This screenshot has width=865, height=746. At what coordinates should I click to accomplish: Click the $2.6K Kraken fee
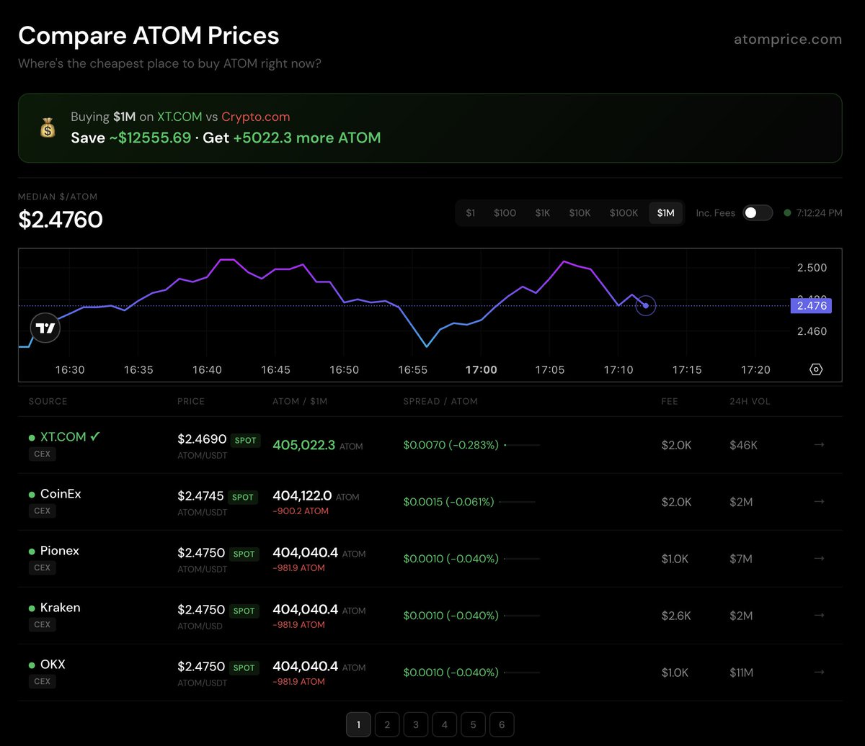point(676,616)
